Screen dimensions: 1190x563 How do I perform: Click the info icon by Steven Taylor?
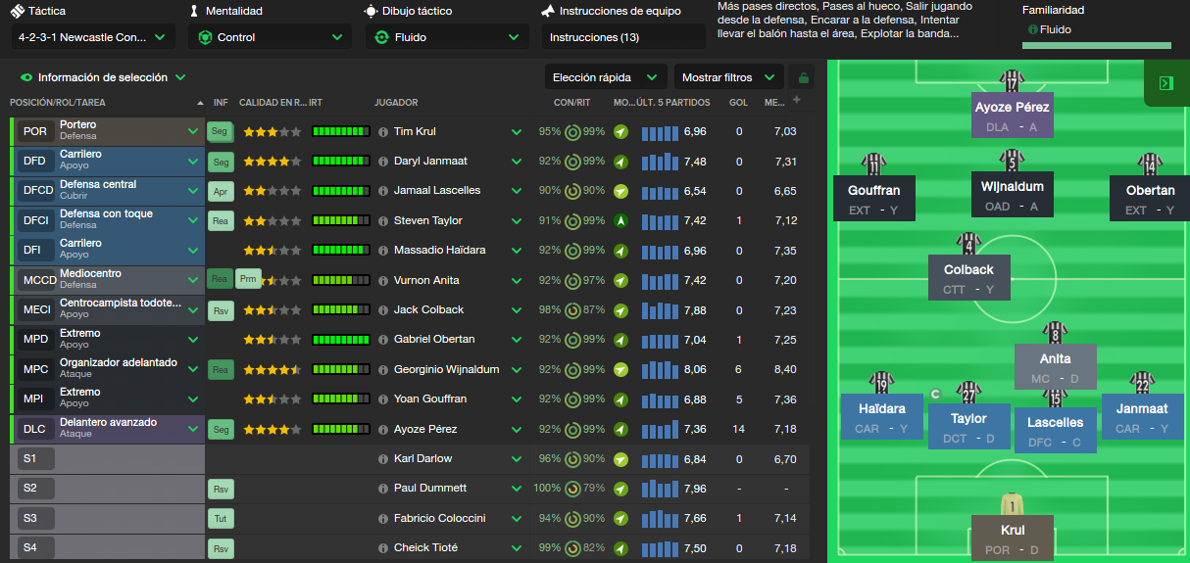coord(383,221)
